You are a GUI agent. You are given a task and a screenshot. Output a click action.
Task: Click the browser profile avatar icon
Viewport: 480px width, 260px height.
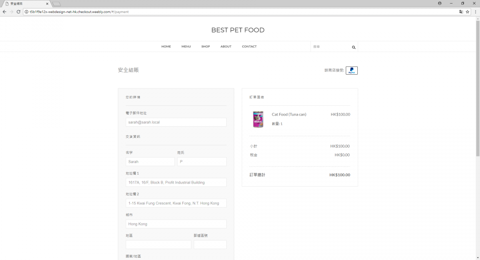(x=439, y=3)
